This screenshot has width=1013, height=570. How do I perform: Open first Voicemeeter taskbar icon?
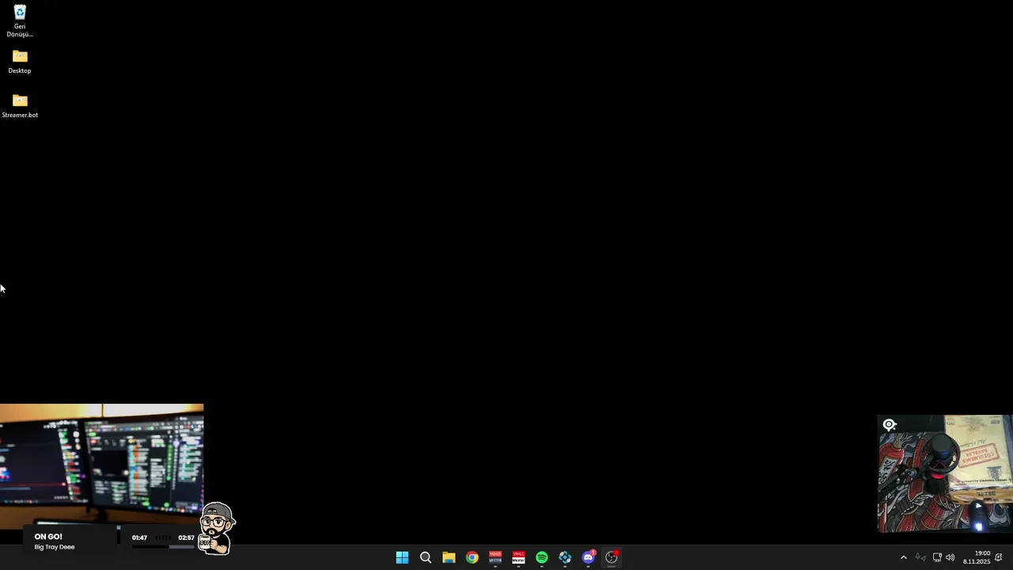click(495, 557)
